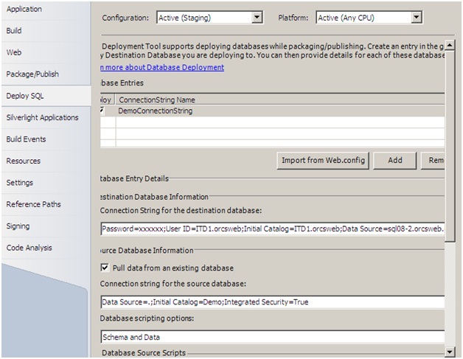Uncheck Pull data from an existing database

[x=105, y=268]
